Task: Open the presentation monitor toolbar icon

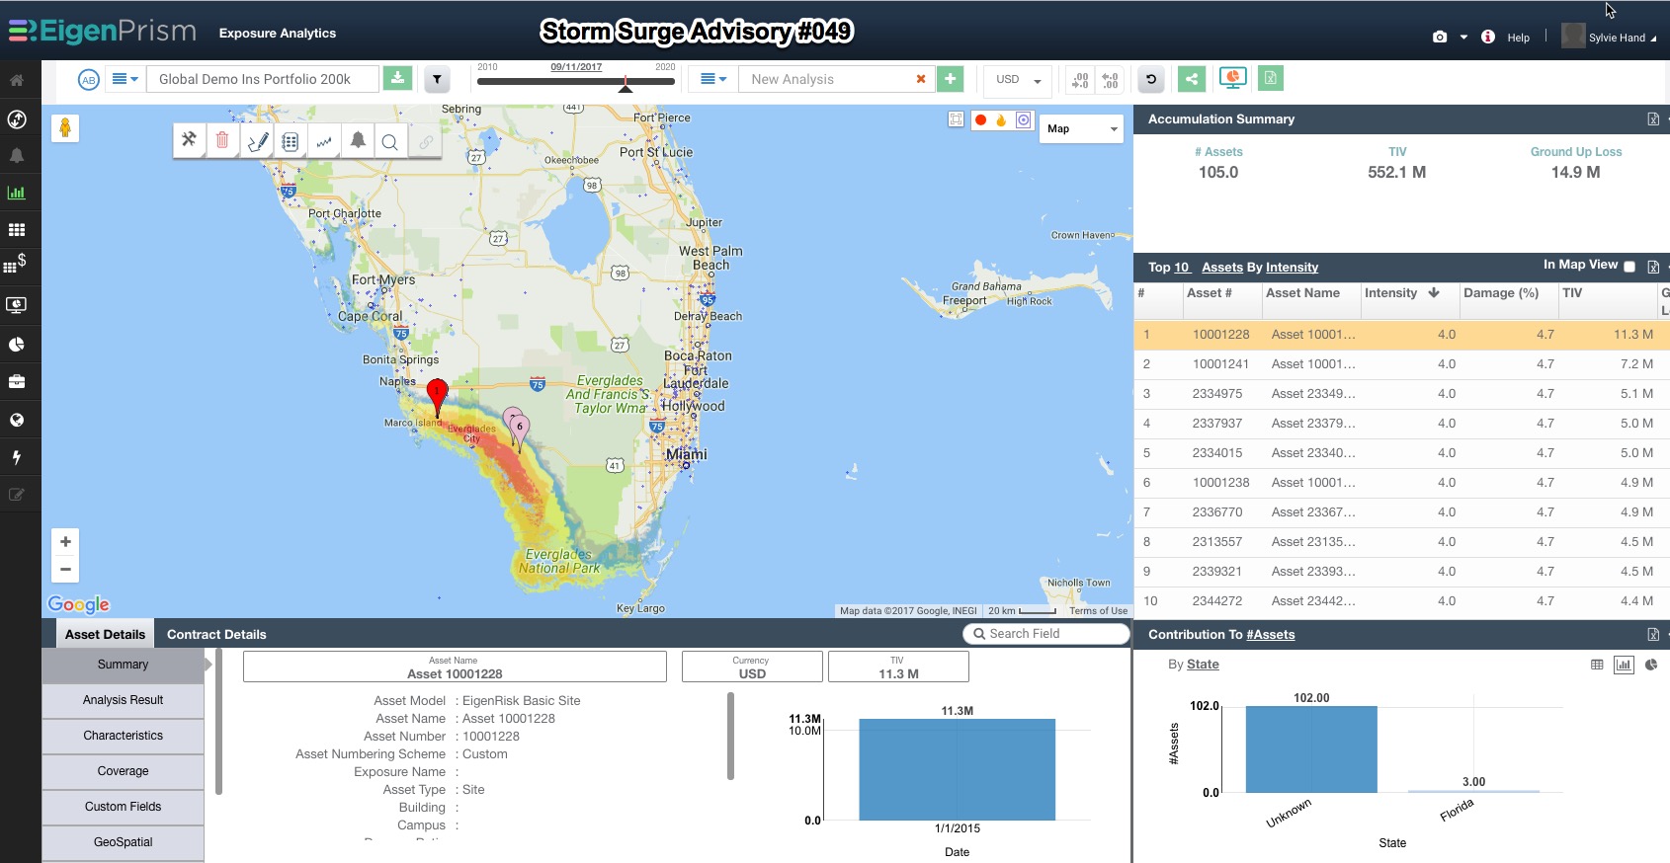Action: point(1232,79)
